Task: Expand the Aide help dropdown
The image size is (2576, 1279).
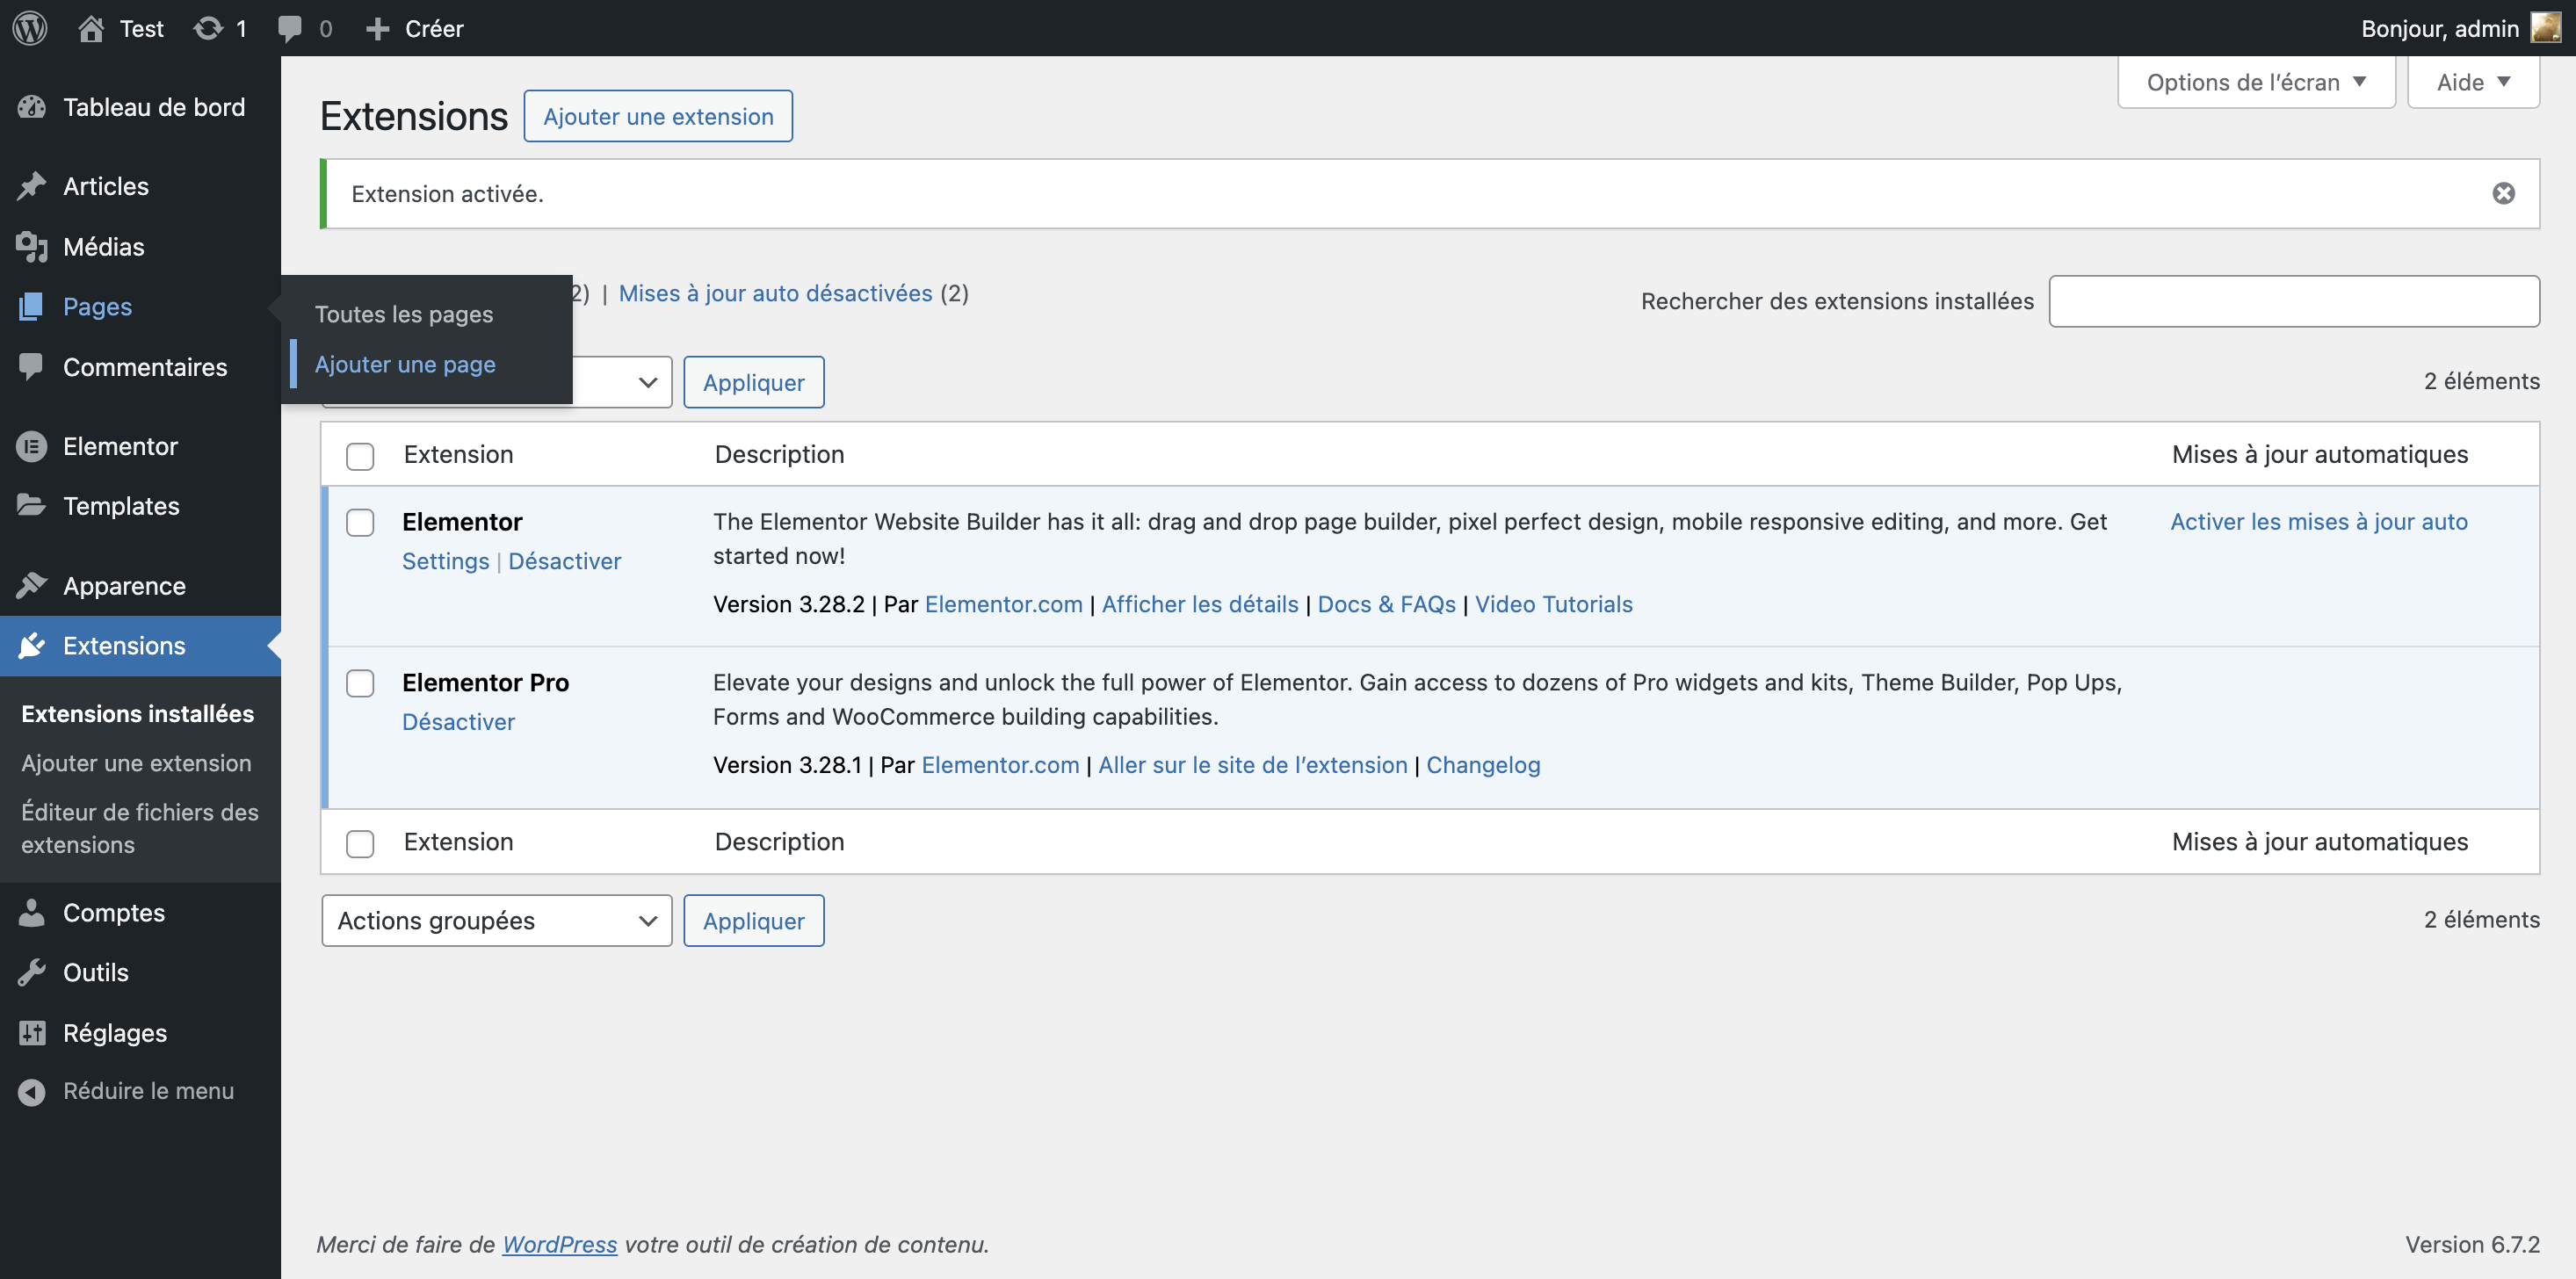Action: (x=2472, y=82)
